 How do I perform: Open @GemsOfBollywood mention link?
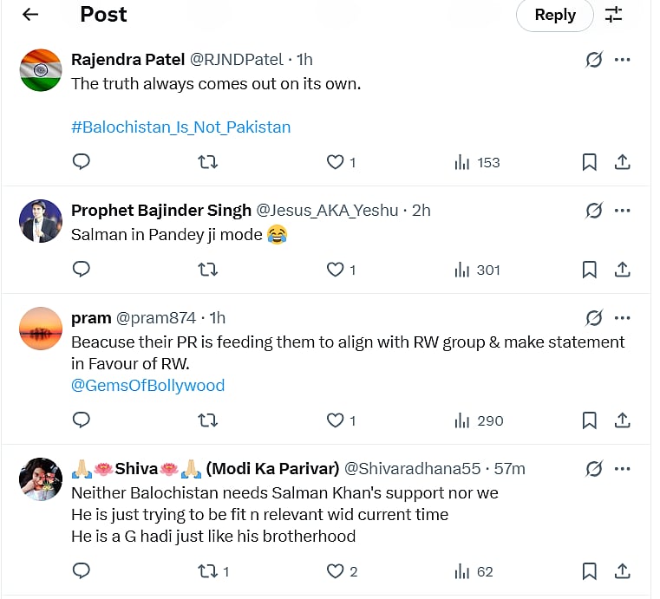pos(147,385)
